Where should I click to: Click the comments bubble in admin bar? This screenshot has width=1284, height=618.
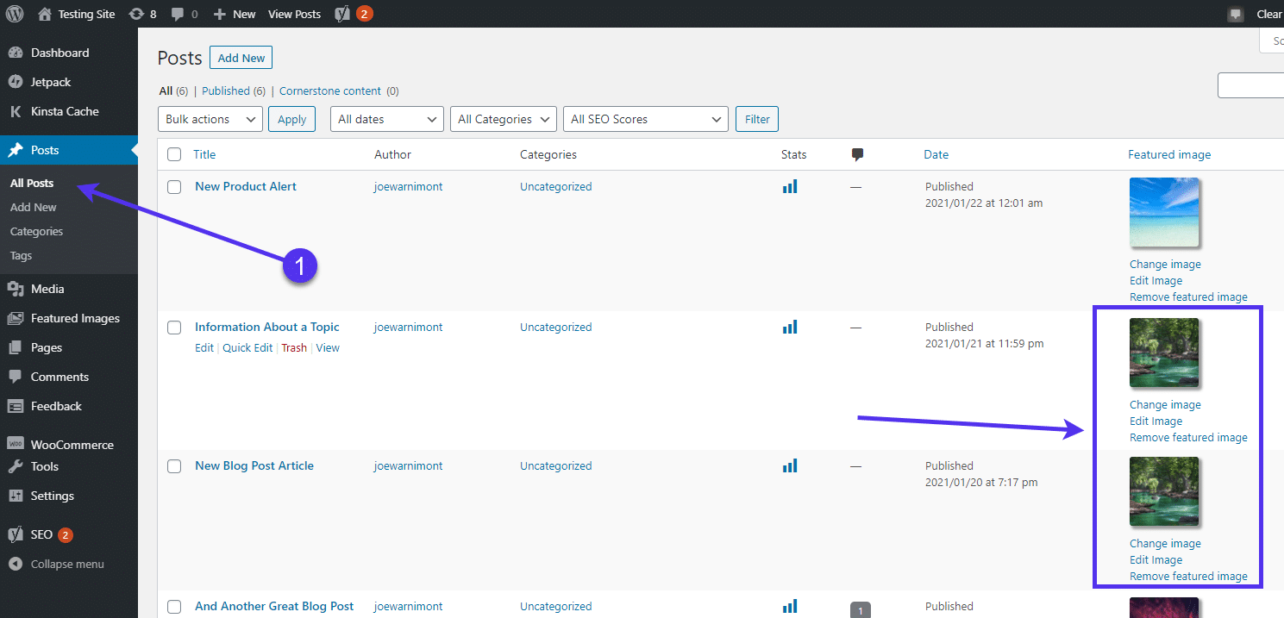tap(184, 14)
